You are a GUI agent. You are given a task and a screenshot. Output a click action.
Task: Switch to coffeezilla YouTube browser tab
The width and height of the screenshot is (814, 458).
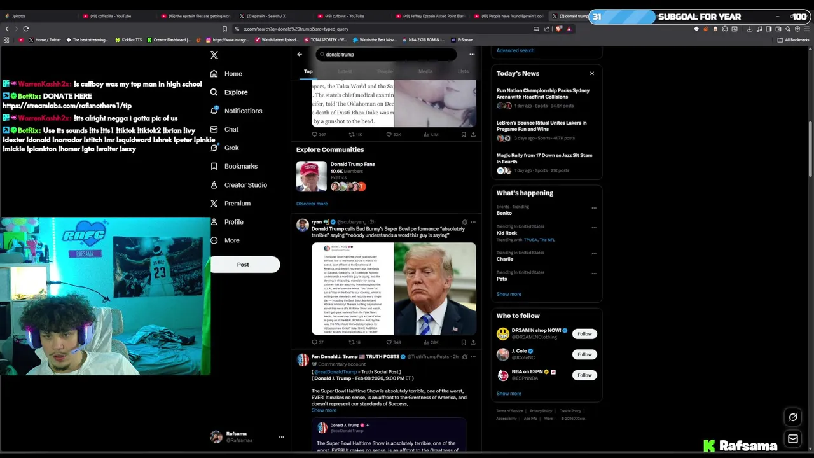pyautogui.click(x=111, y=16)
